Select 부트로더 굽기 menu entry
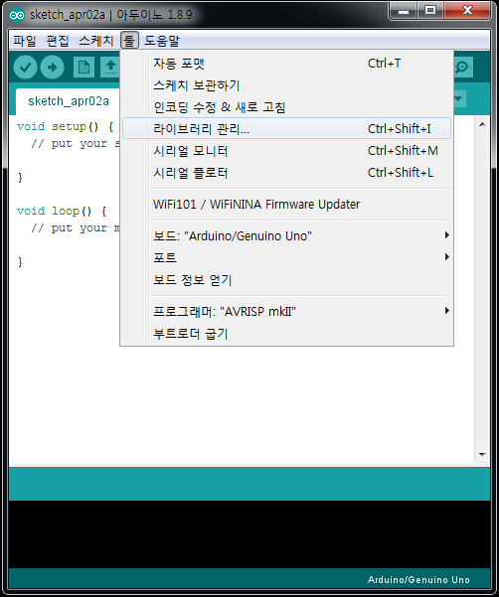The image size is (499, 597). (x=286, y=334)
